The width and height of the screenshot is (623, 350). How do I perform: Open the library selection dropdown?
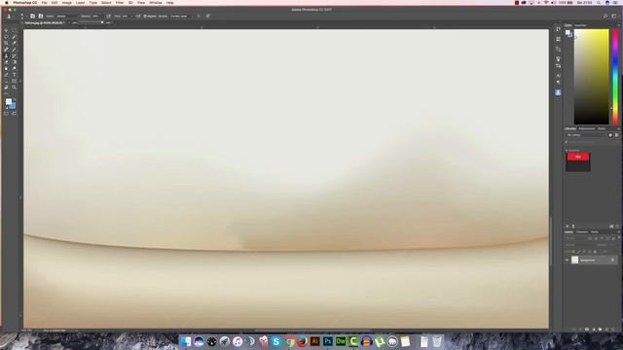(587, 135)
